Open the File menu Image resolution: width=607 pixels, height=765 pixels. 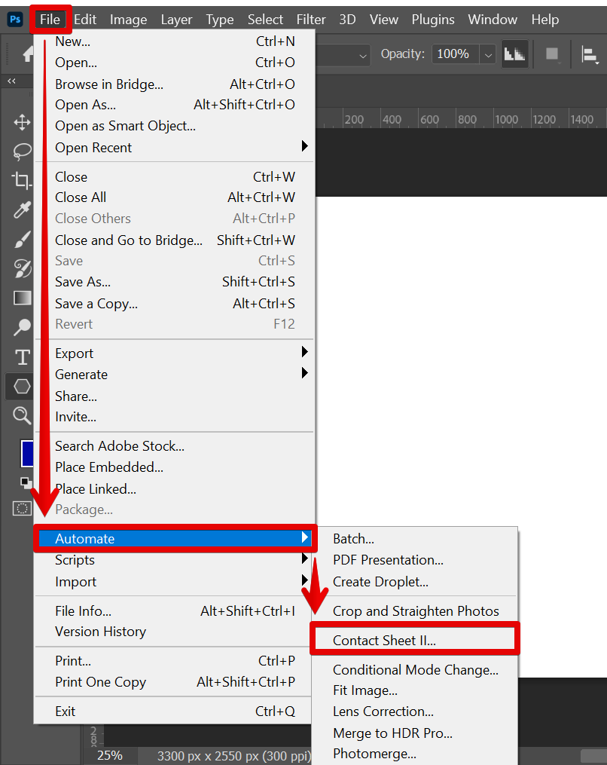coord(50,20)
